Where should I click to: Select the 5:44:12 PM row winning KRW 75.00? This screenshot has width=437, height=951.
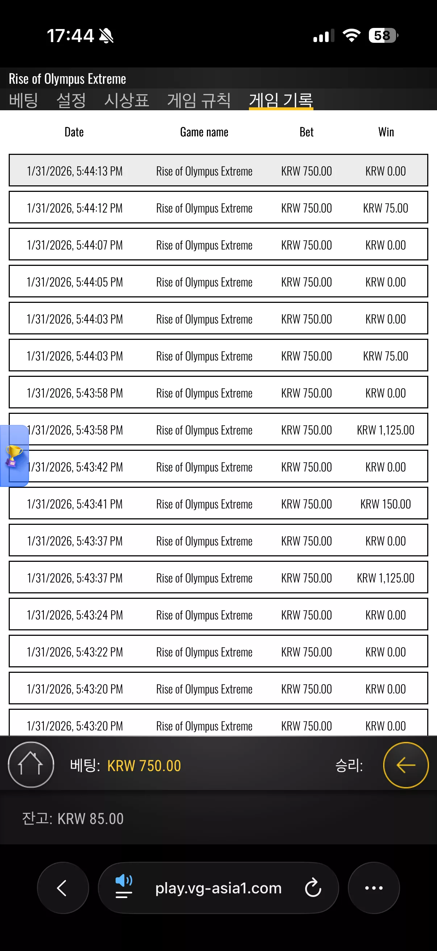[218, 207]
